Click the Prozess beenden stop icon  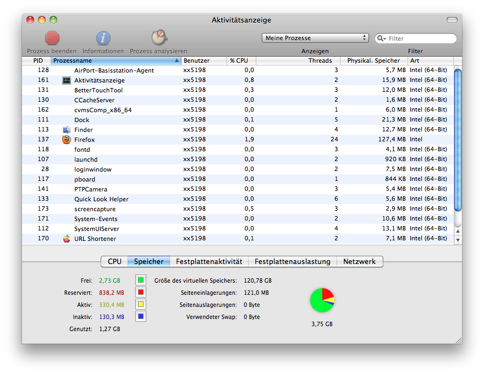pyautogui.click(x=52, y=38)
